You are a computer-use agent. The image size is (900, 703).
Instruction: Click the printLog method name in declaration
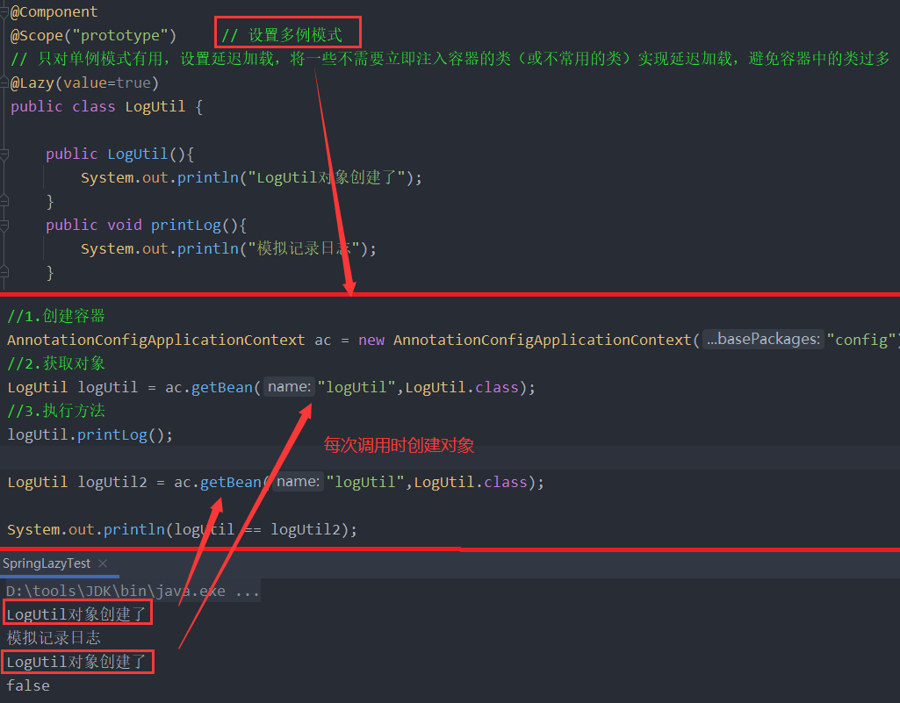pyautogui.click(x=185, y=225)
